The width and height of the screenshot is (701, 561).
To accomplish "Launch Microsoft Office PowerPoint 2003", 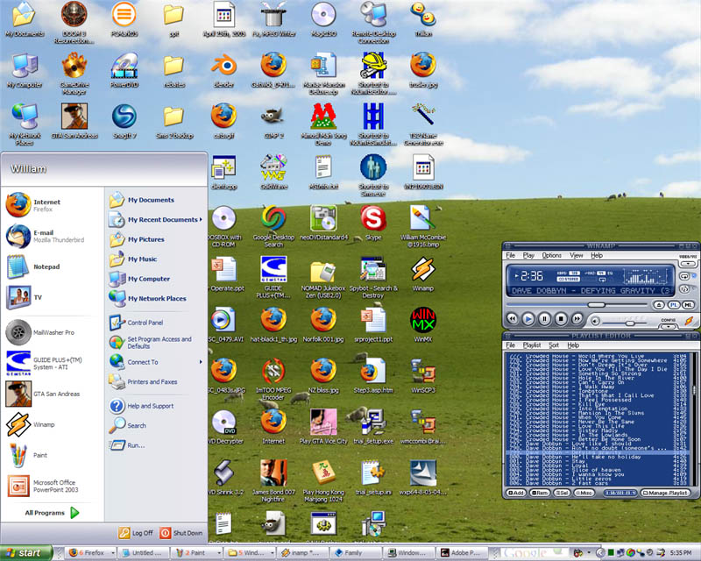I will pyautogui.click(x=50, y=486).
